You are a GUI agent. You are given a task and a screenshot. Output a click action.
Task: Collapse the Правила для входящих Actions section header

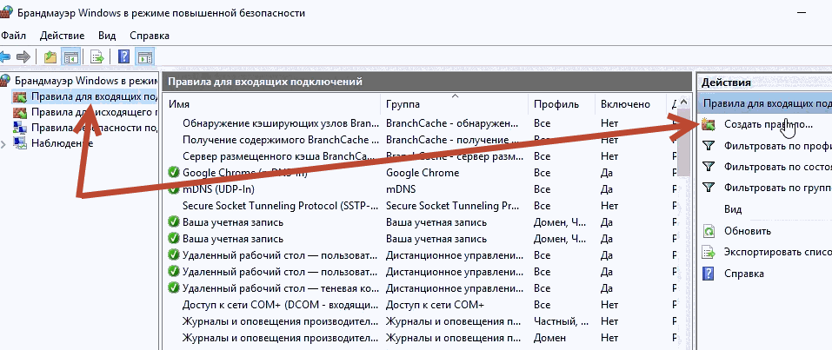[764, 102]
